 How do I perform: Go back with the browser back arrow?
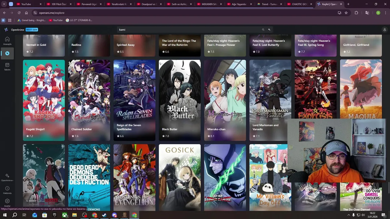click(x=4, y=13)
